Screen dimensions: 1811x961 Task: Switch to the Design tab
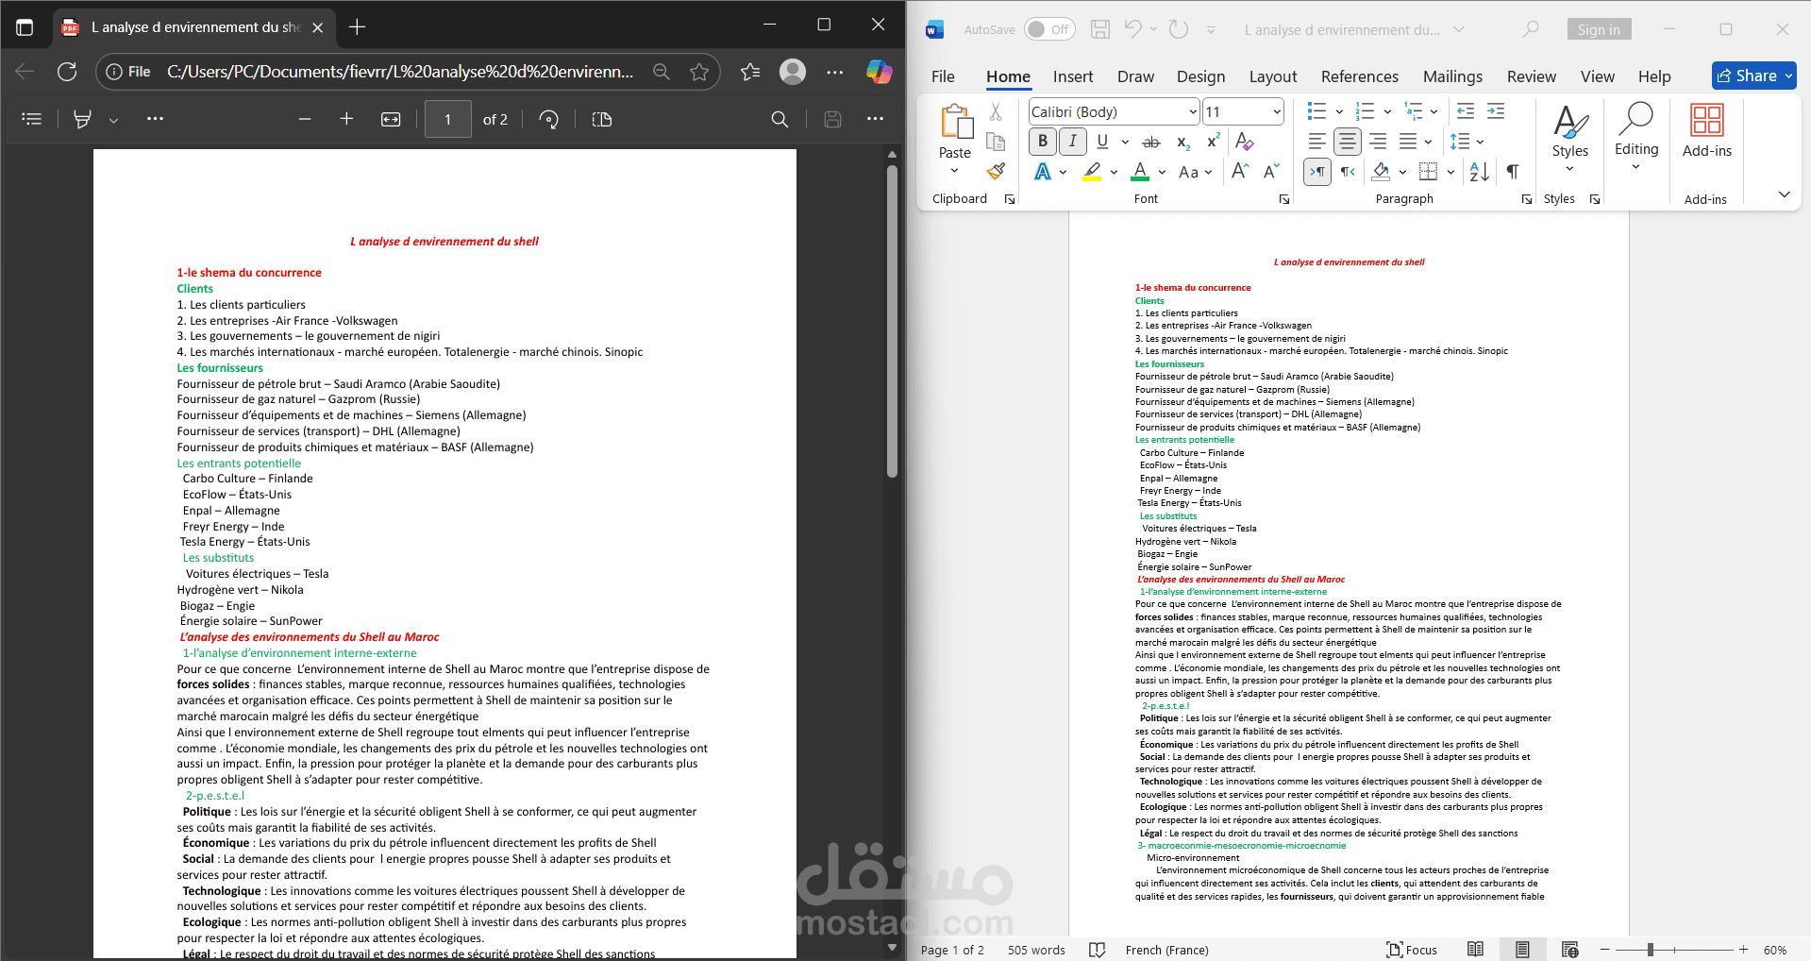[x=1200, y=76]
